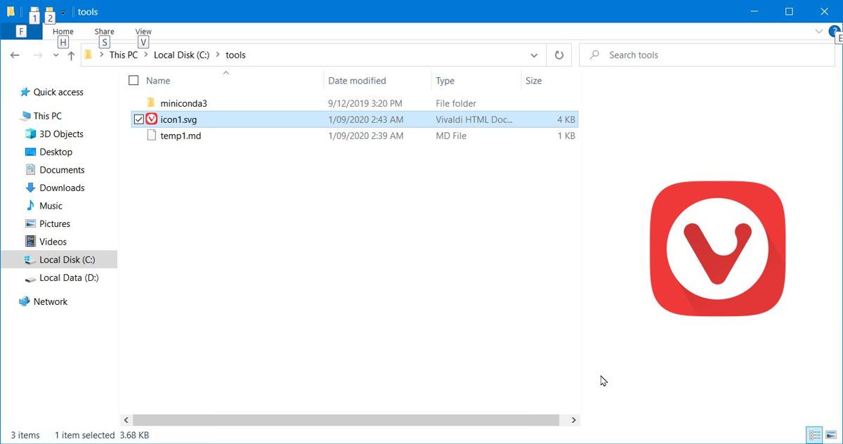This screenshot has height=444, width=843.
Task: Sort by the Name column
Action: (x=158, y=81)
